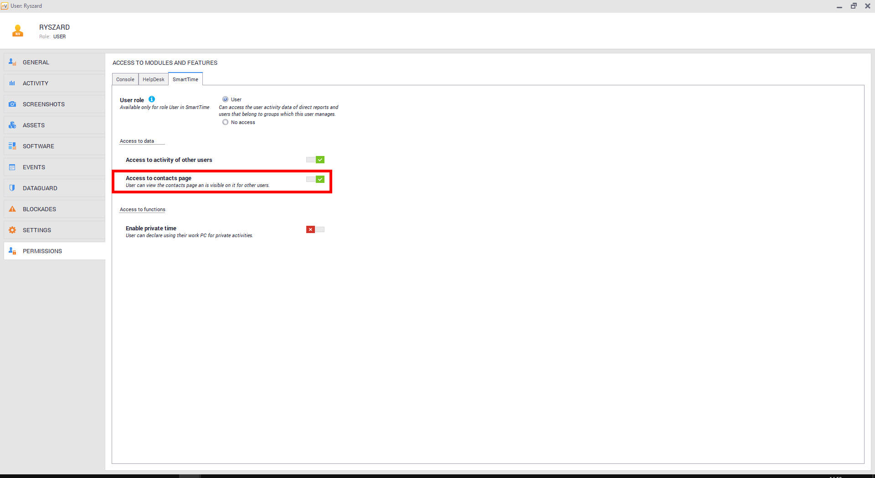This screenshot has height=478, width=875.
Task: Switch to the Console tab
Action: point(125,79)
